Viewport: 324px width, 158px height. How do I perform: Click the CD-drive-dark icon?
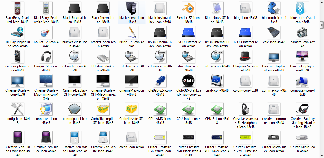click(x=103, y=57)
